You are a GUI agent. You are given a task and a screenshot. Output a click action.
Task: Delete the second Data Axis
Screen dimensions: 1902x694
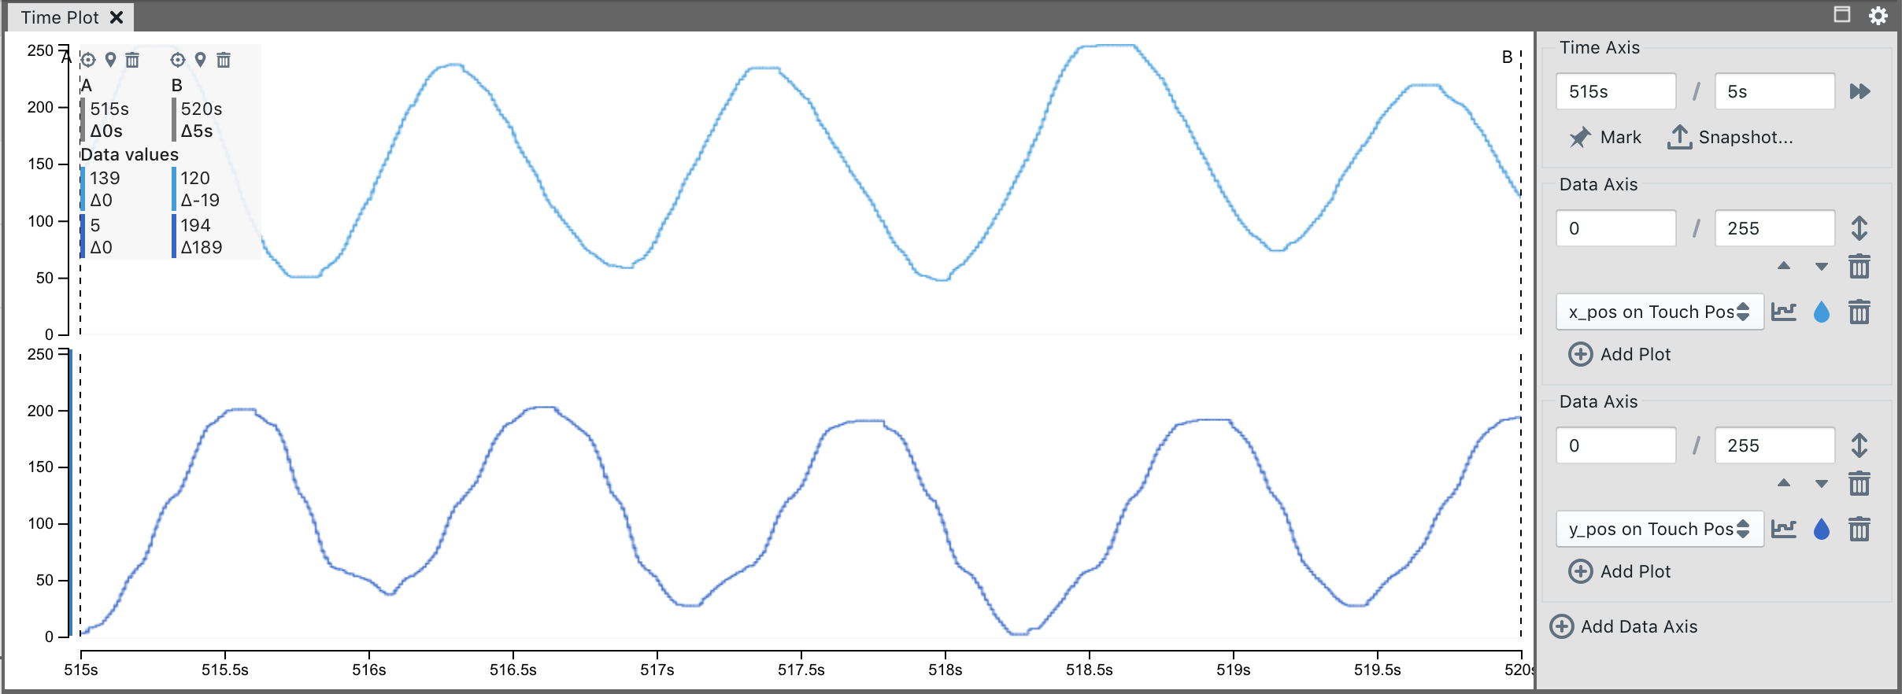click(1859, 483)
